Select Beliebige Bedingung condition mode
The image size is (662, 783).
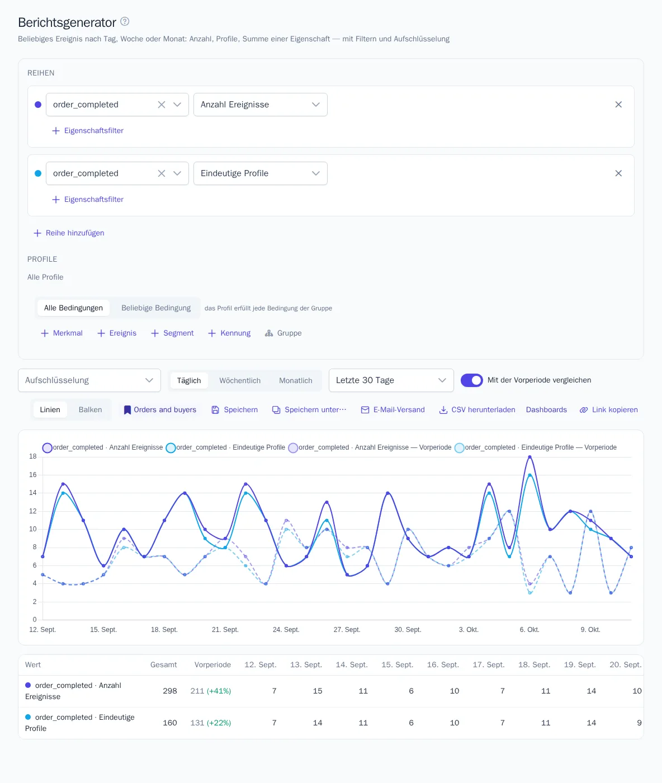tap(156, 308)
